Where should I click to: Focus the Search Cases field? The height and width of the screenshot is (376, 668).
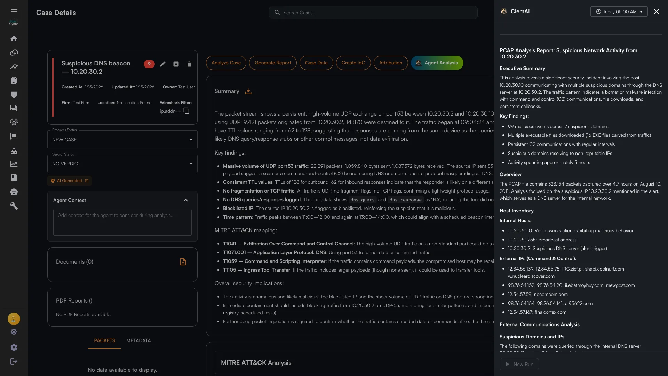coord(373,13)
